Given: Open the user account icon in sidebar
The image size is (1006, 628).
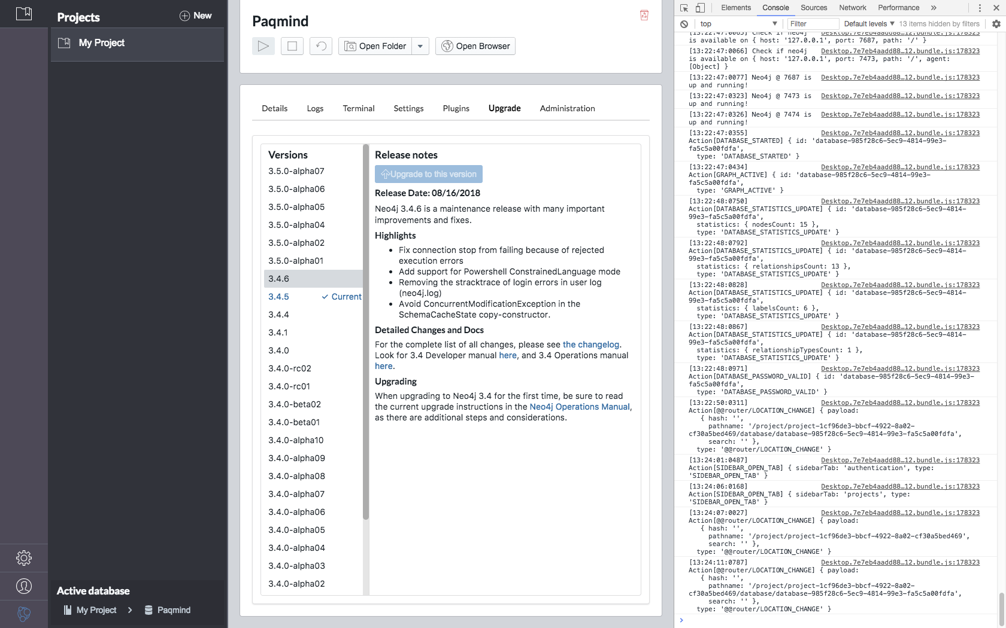Looking at the screenshot, I should click(24, 586).
